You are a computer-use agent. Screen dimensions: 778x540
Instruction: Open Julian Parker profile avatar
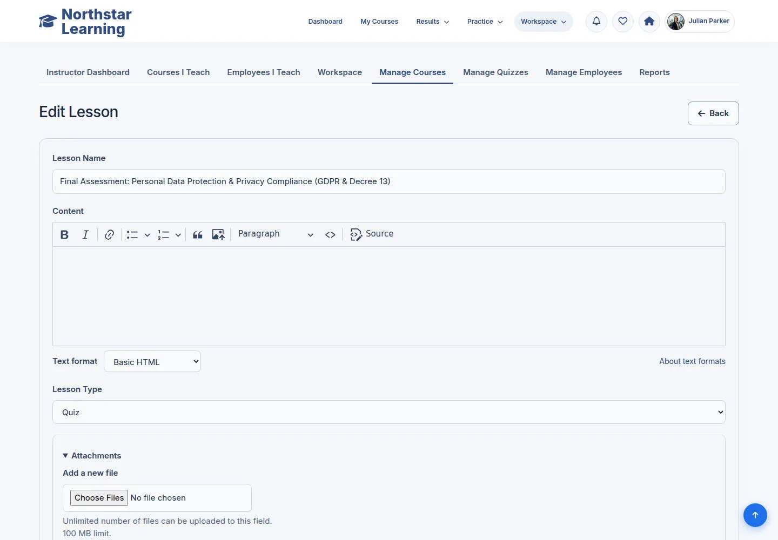pos(676,22)
